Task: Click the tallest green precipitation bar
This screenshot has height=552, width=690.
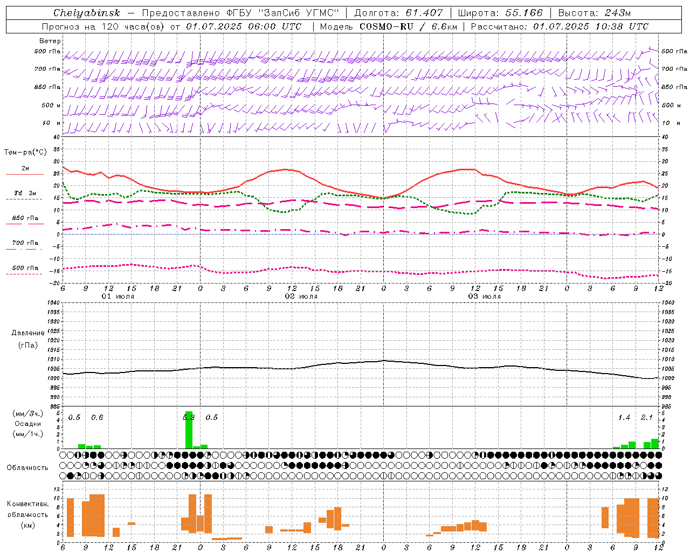Action: coord(189,430)
